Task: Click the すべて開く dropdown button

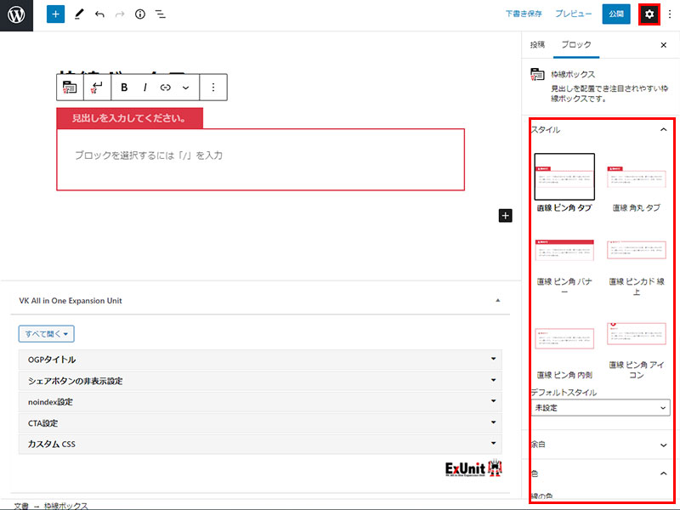Action: click(47, 334)
